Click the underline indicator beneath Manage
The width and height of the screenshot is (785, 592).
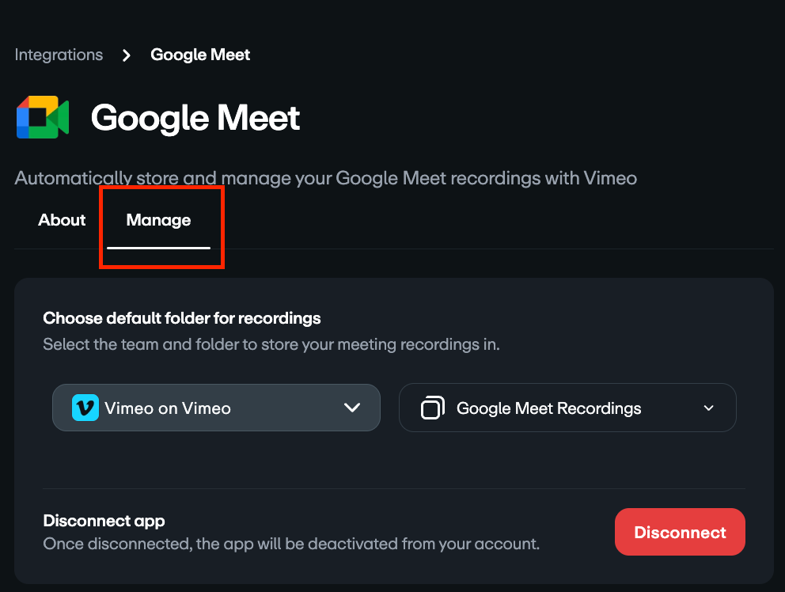click(x=158, y=247)
